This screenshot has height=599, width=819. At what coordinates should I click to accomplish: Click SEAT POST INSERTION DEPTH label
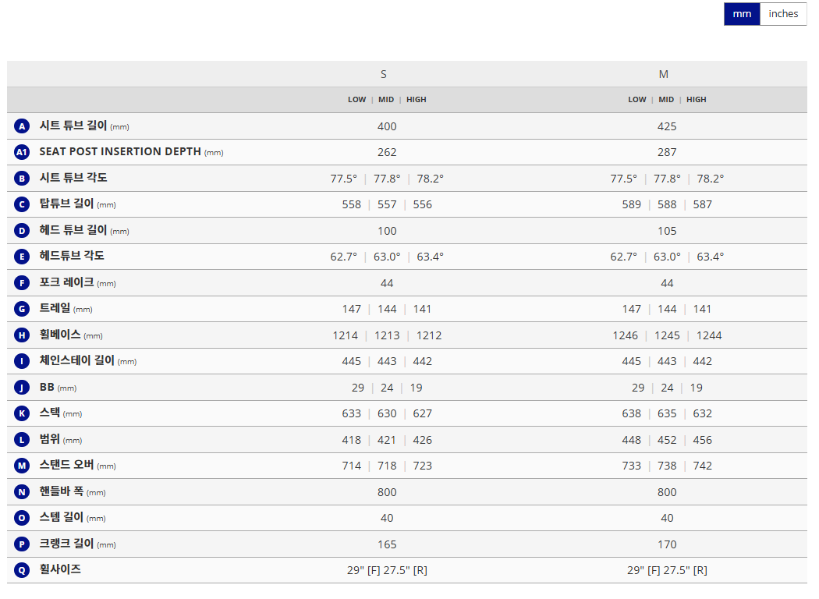click(120, 151)
